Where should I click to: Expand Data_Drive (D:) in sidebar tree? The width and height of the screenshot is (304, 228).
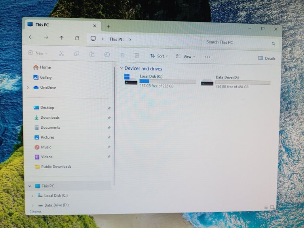pyautogui.click(x=32, y=205)
